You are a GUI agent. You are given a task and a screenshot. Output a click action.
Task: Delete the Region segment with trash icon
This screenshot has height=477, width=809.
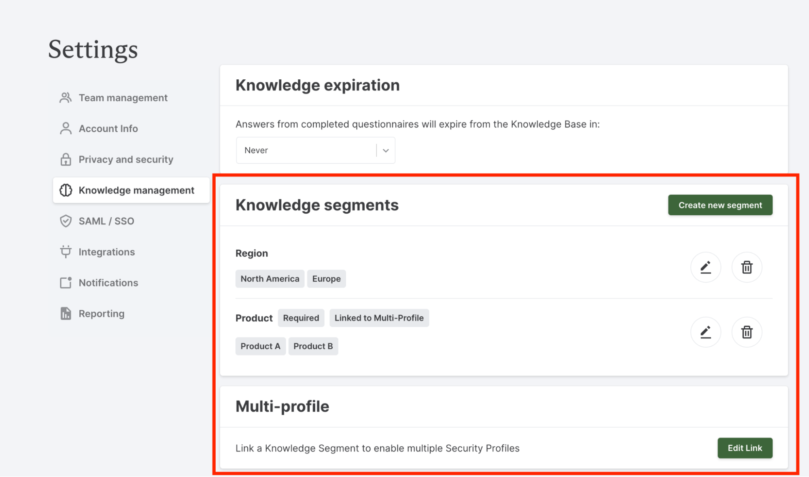747,267
